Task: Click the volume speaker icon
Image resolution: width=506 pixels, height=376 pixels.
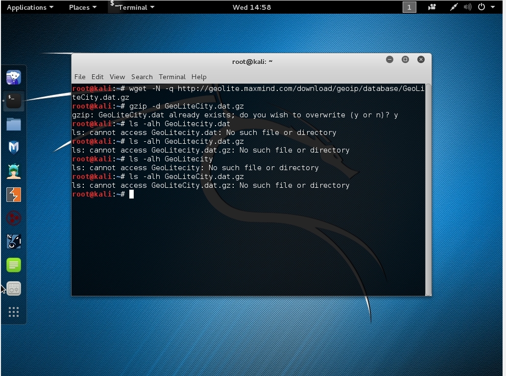Action: pyautogui.click(x=467, y=7)
